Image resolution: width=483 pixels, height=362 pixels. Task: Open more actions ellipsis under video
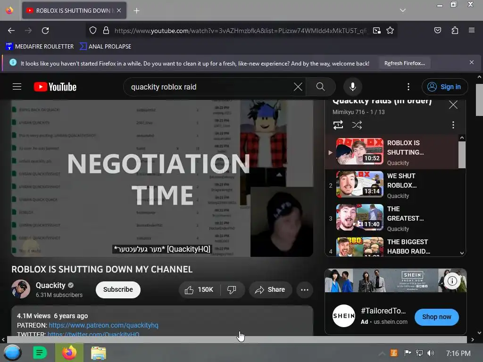[x=305, y=290]
